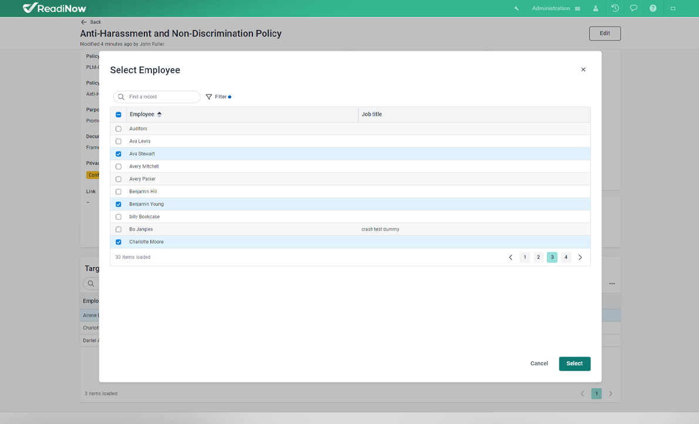Go to previous page chevron in dialog
Screen dimensions: 699x424
[511, 257]
